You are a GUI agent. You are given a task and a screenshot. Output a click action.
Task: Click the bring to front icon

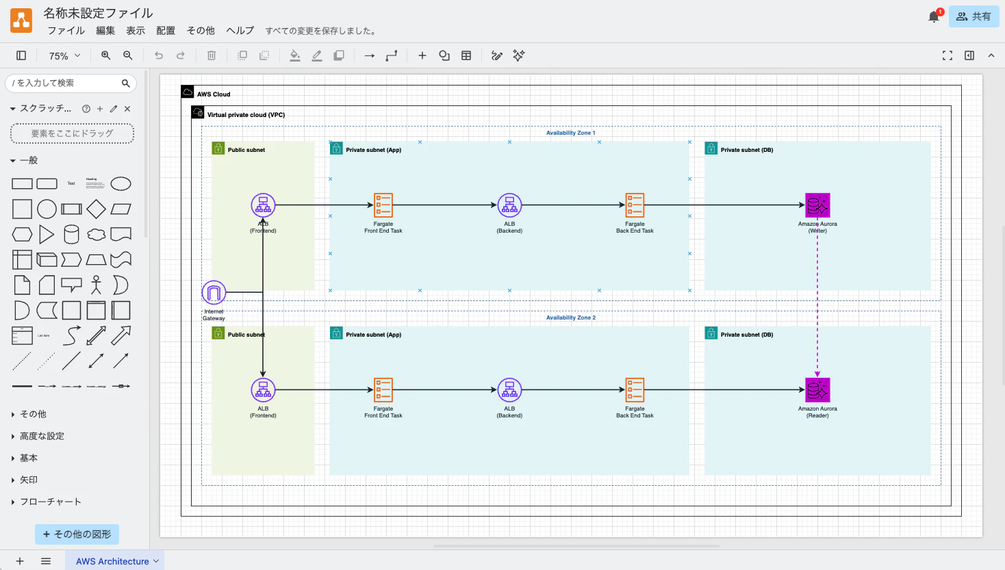coord(242,55)
